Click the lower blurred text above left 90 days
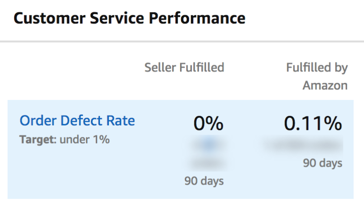The image size is (364, 214). click(207, 163)
